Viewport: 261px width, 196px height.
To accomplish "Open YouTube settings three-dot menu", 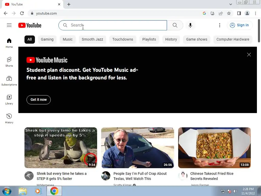I will [220, 25].
